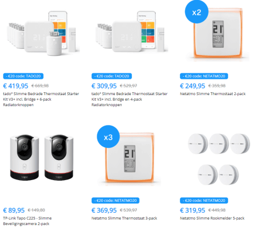Viewport: 264px width, 234px height.
Task: Open the Netatmo thermostat 3-pack product image
Action: (129, 159)
